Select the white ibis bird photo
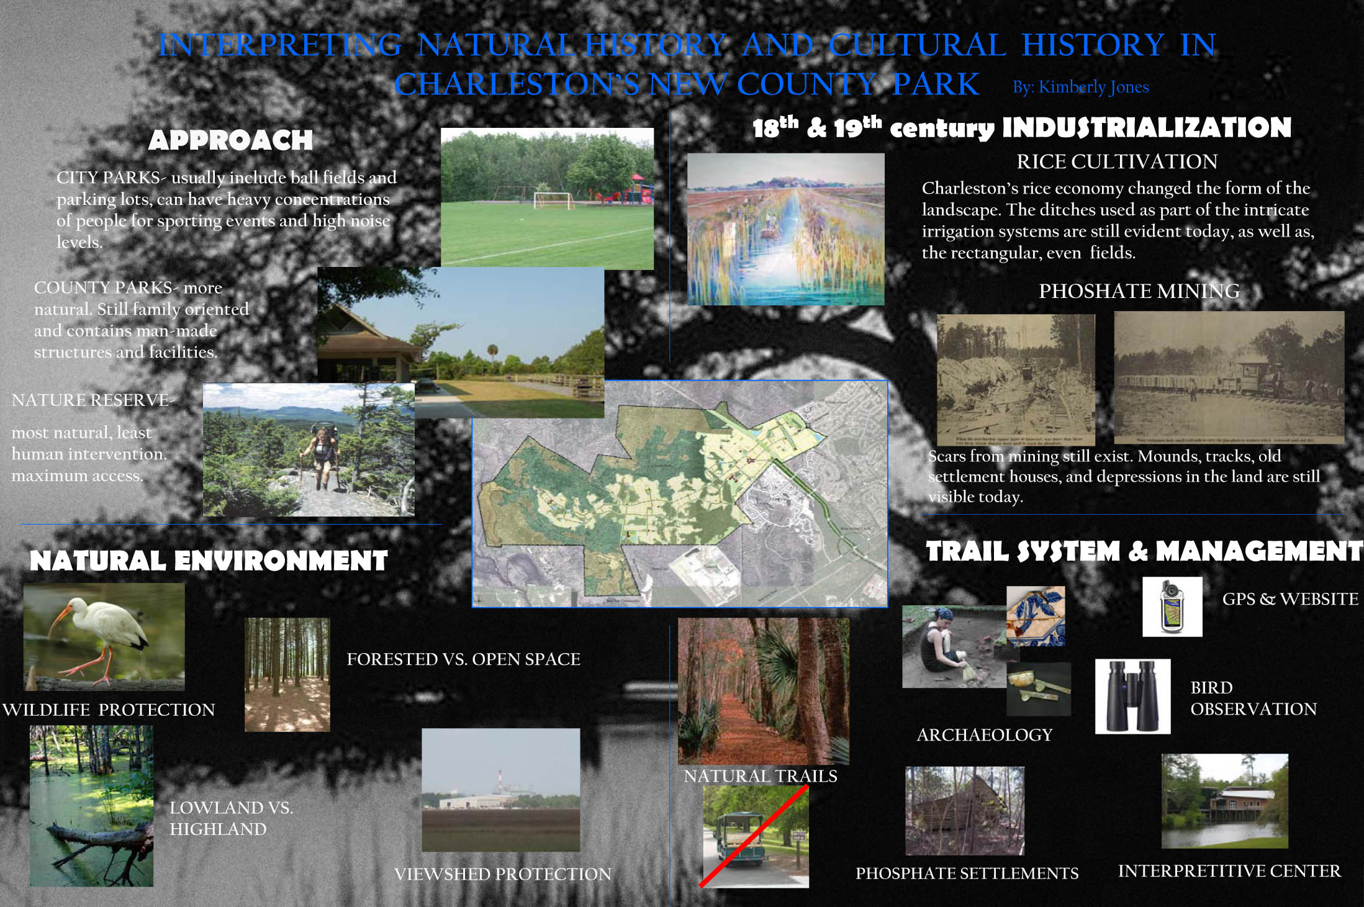This screenshot has width=1364, height=907. click(x=104, y=637)
